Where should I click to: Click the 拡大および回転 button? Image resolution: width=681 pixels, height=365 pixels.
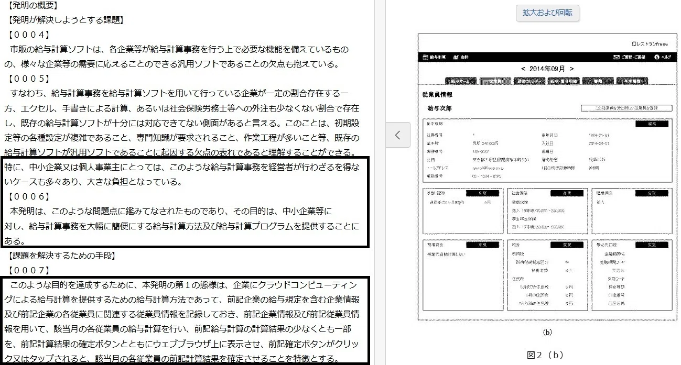coord(547,13)
